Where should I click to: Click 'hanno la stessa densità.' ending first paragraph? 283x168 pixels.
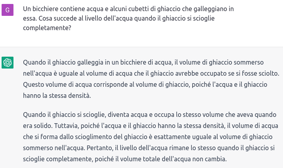pos(57,95)
